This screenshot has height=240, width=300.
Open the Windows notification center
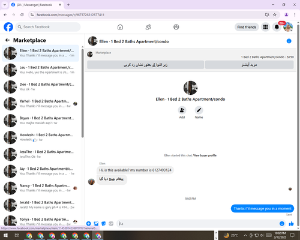pos(292,235)
